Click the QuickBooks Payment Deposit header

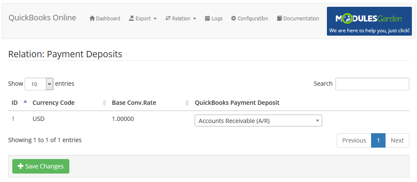pyautogui.click(x=237, y=103)
